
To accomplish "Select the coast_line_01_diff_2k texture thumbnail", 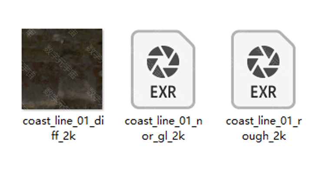I will (62, 69).
